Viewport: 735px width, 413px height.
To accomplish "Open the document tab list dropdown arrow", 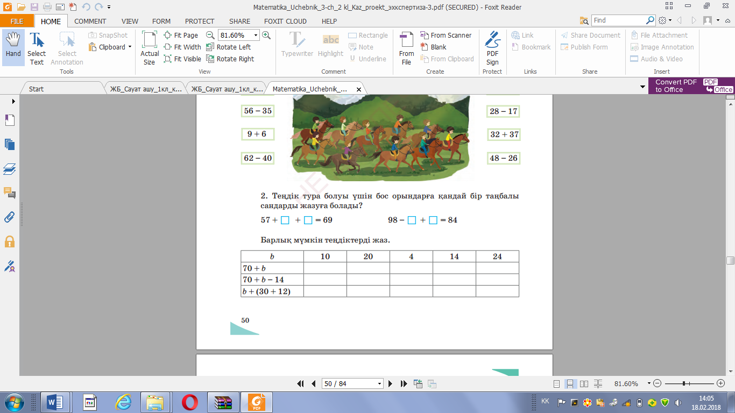I will (x=642, y=87).
